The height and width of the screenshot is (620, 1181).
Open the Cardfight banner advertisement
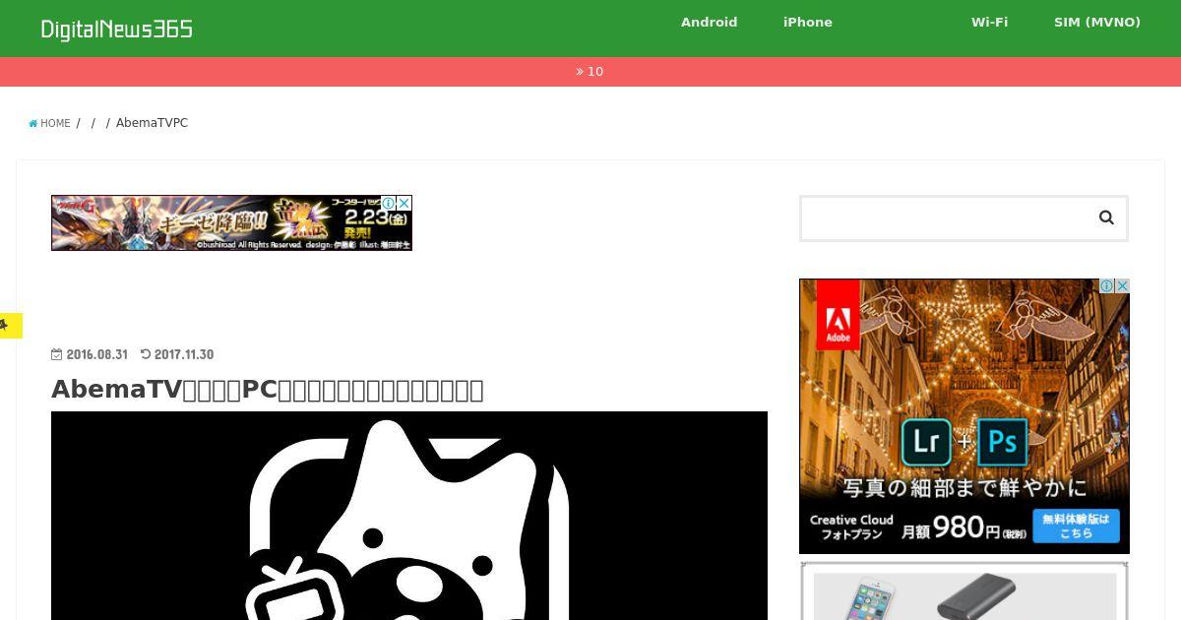click(231, 222)
